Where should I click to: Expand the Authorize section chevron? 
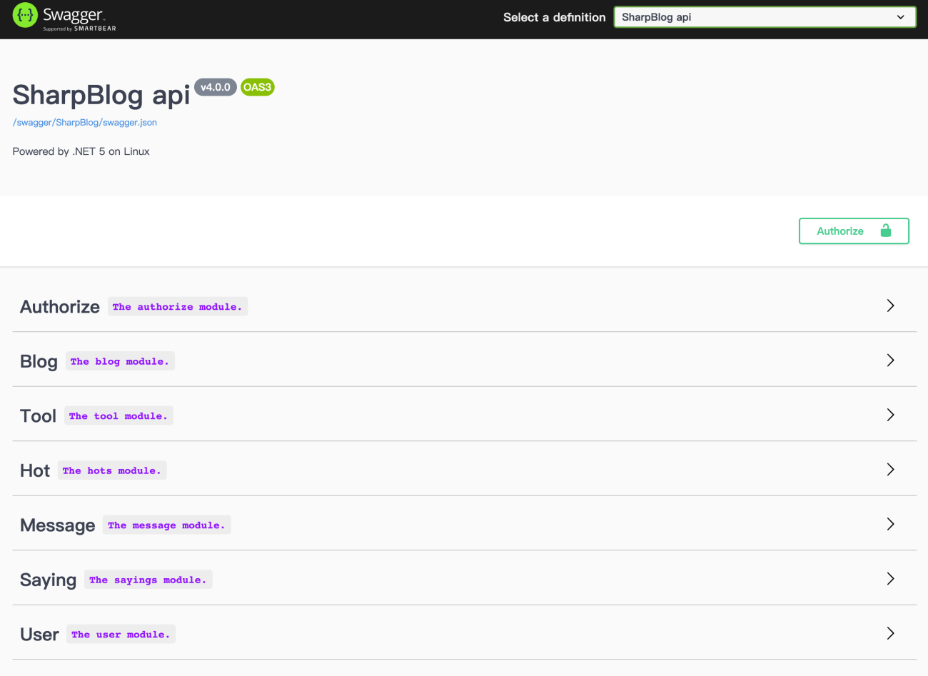(x=890, y=306)
